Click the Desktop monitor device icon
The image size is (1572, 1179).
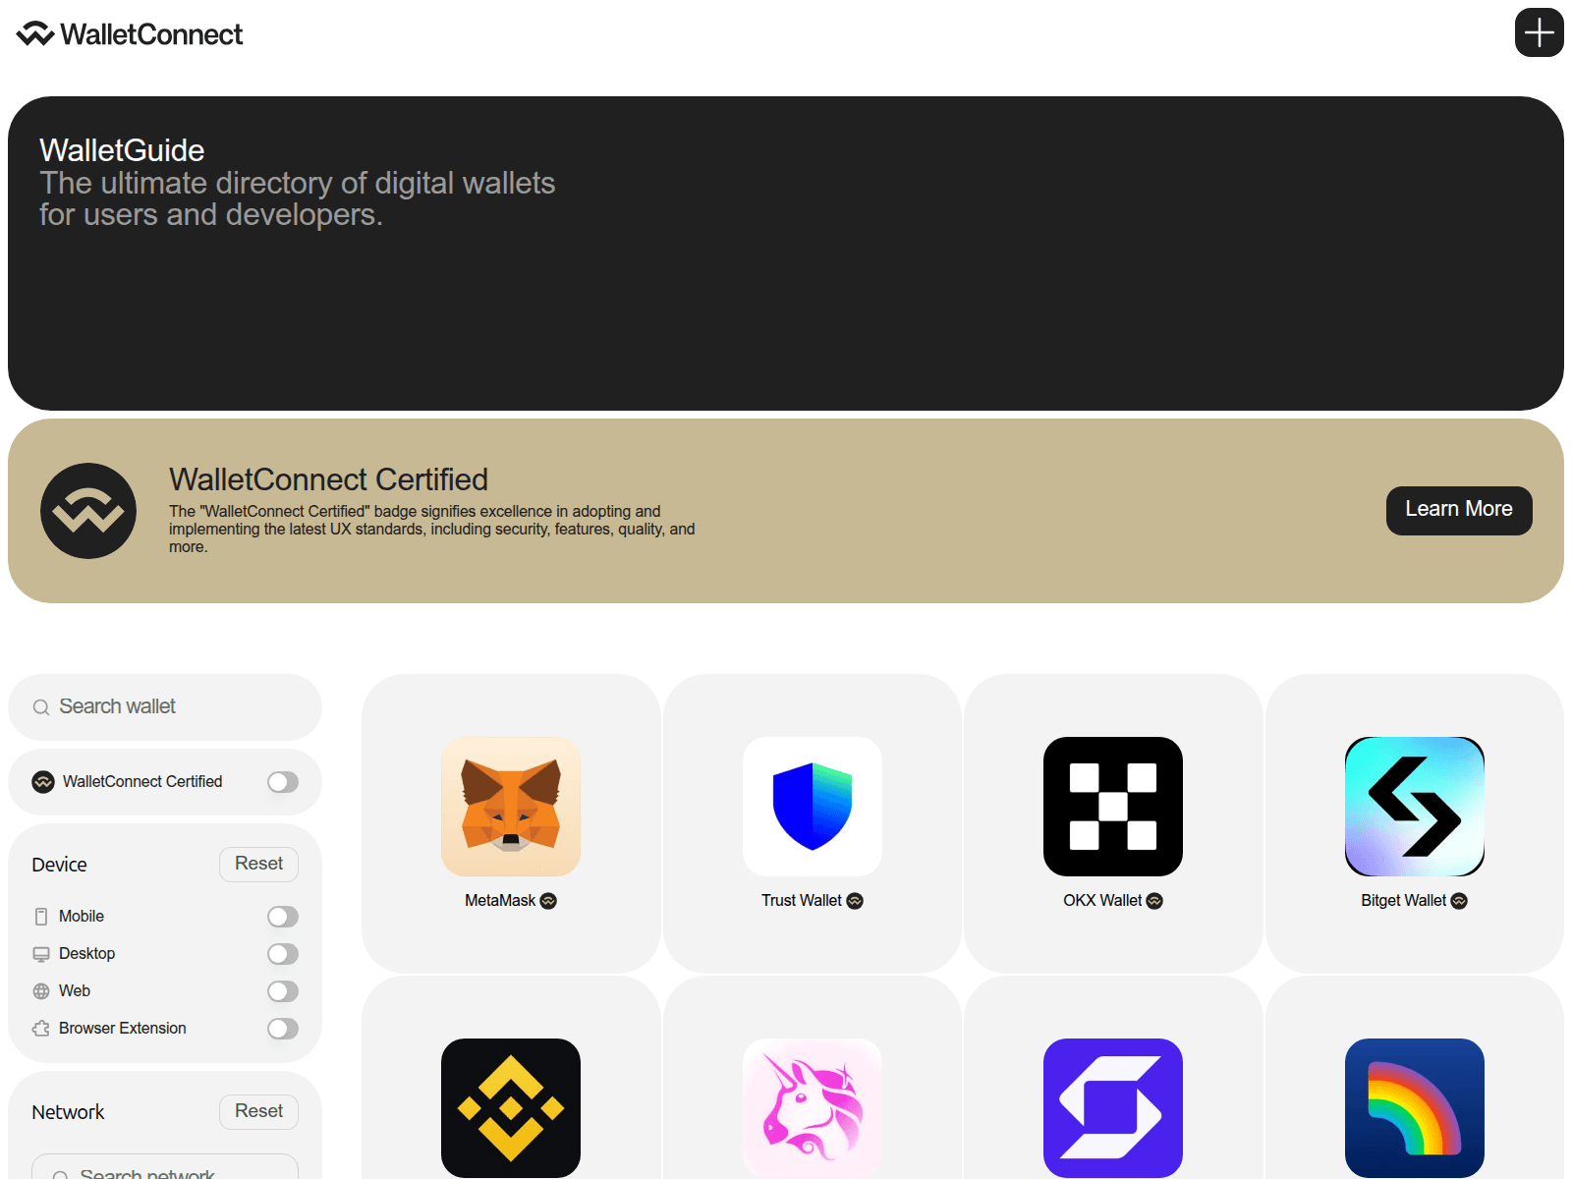(41, 954)
